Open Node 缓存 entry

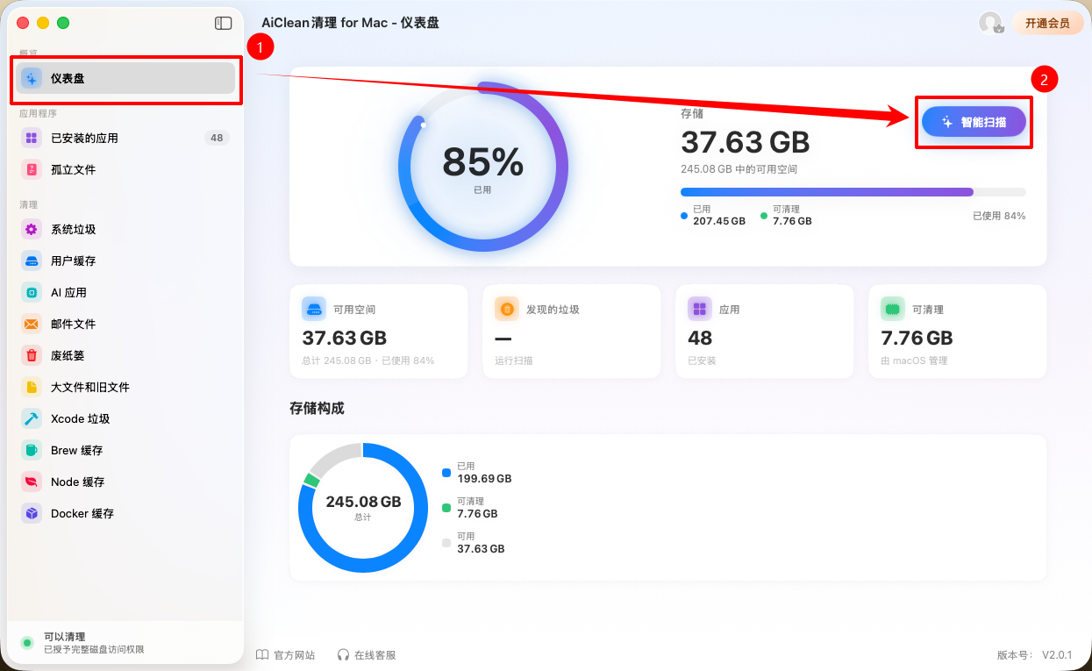click(125, 482)
